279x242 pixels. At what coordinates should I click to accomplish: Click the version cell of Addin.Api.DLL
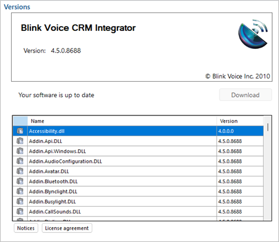(x=240, y=141)
